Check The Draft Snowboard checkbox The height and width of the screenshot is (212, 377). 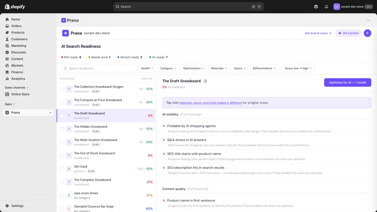[62, 115]
